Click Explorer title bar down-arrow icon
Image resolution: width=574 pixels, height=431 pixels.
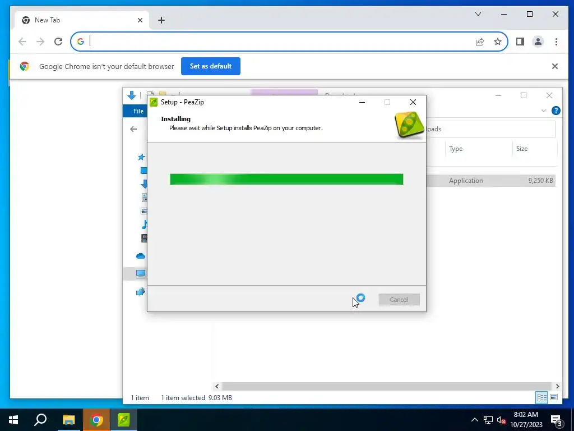tap(131, 95)
